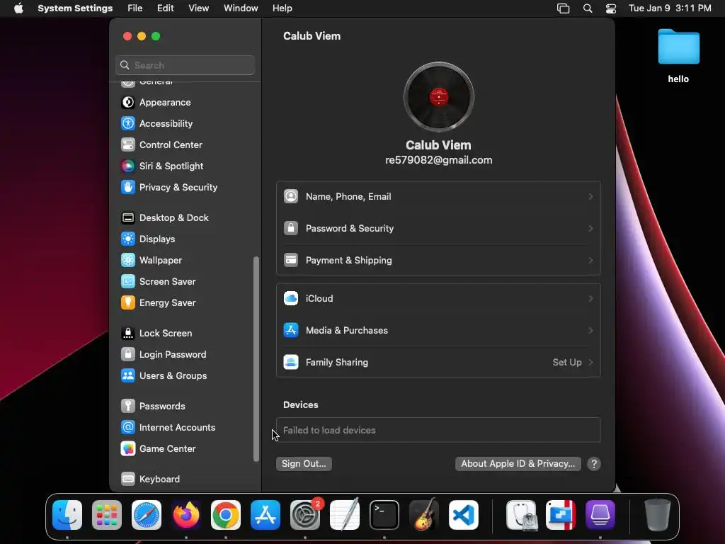
Task: Open the Help menu
Action: (282, 8)
